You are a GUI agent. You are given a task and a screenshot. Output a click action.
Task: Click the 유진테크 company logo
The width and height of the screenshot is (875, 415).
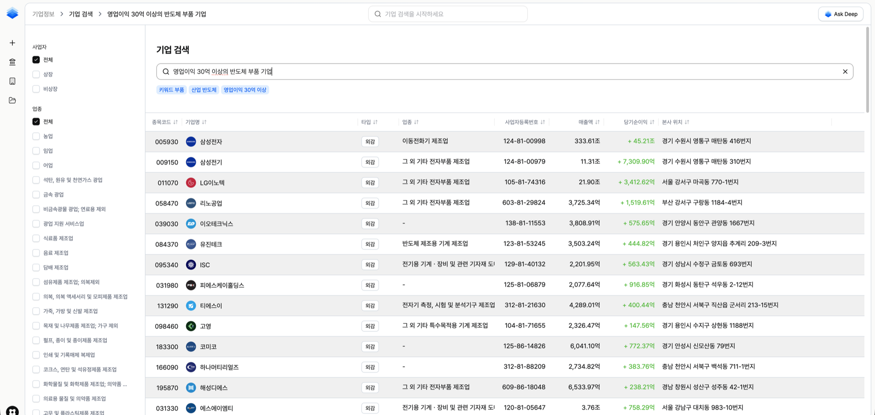pos(191,244)
